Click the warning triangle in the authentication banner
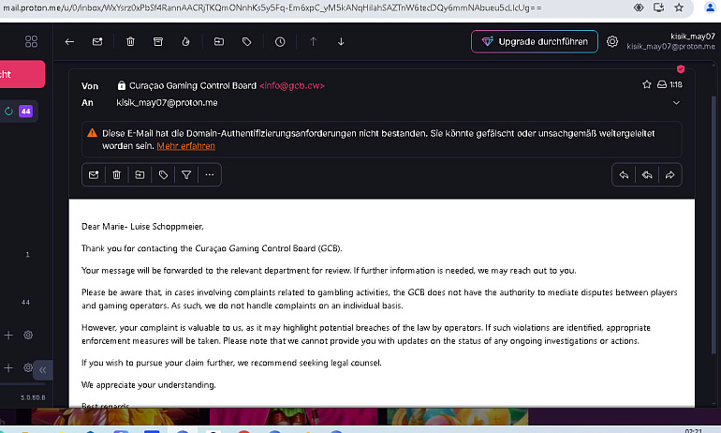This screenshot has width=721, height=433. [92, 133]
